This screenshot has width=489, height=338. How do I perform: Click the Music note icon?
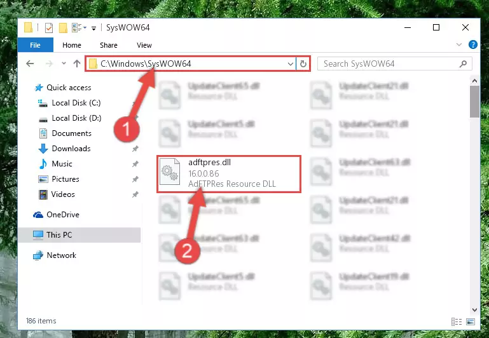click(x=43, y=164)
